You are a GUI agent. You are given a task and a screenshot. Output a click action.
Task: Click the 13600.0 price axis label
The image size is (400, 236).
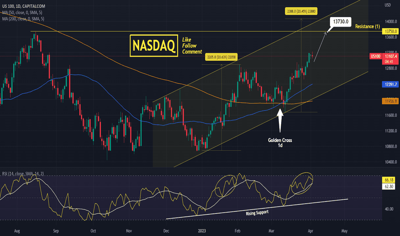[391, 37]
